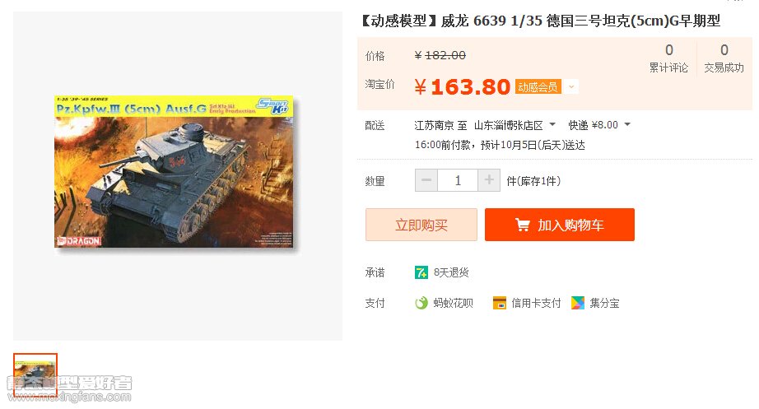The height and width of the screenshot is (409, 759).
Task: Click the quantity input field
Action: click(458, 180)
